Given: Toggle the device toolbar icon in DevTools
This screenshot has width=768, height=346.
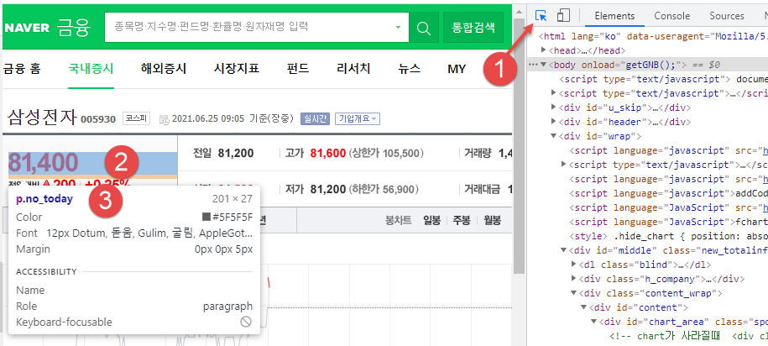Looking at the screenshot, I should click(563, 16).
